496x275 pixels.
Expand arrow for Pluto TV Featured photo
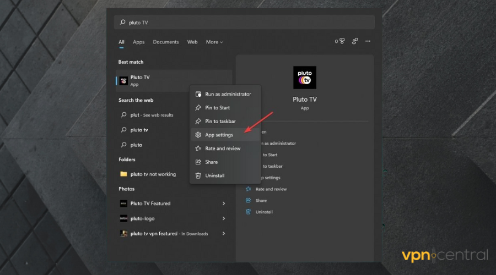click(x=223, y=204)
